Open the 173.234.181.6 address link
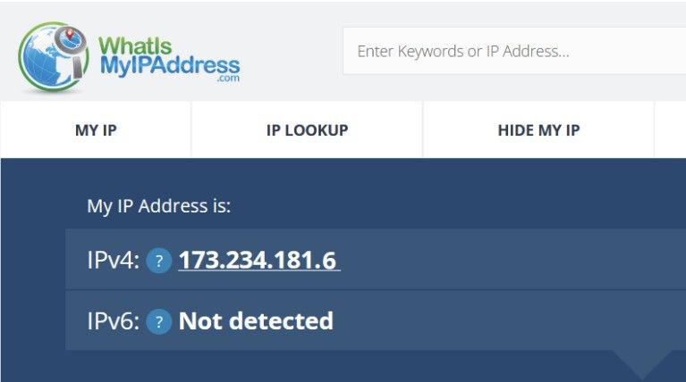 pyautogui.click(x=259, y=261)
